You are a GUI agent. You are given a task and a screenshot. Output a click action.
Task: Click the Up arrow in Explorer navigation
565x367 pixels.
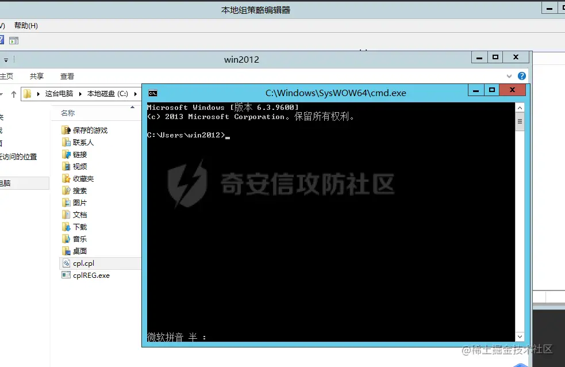(x=14, y=94)
